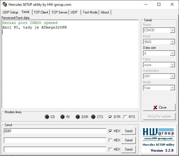
Task: Click the CD modem line indicator
Action: tap(47, 117)
